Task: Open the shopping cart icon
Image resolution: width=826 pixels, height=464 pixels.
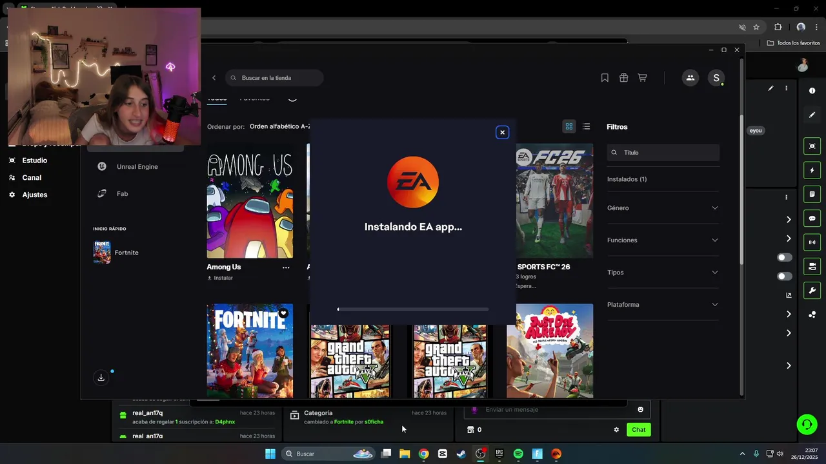Action: click(x=642, y=78)
